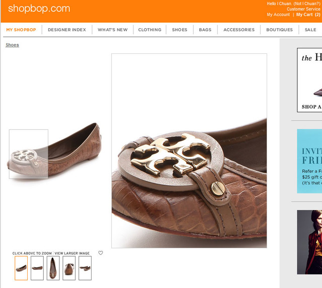Image resolution: width=322 pixels, height=288 pixels.
Task: Open the Invite Friends blue banner
Action: pyautogui.click(x=309, y=161)
